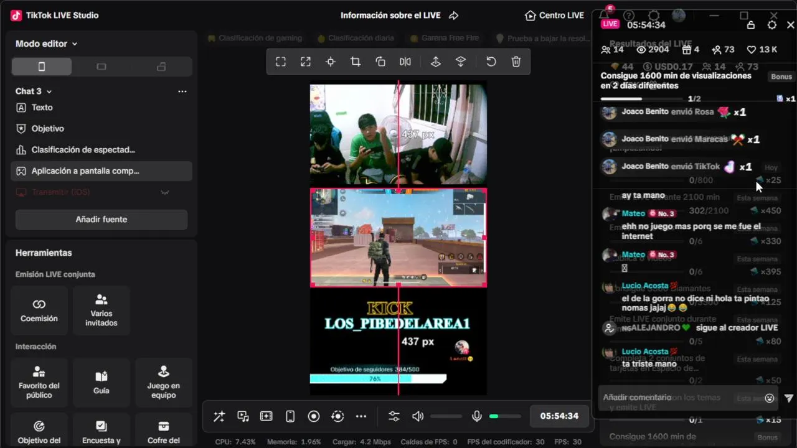Center the selected source on canvas
The width and height of the screenshot is (797, 448).
pos(331,62)
